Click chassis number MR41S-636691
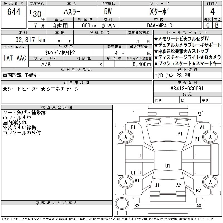 tap(187, 88)
